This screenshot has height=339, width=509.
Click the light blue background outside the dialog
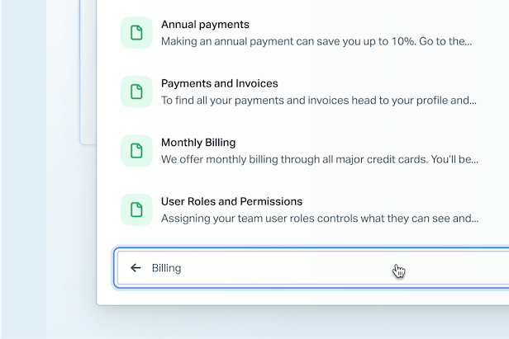tap(24, 168)
